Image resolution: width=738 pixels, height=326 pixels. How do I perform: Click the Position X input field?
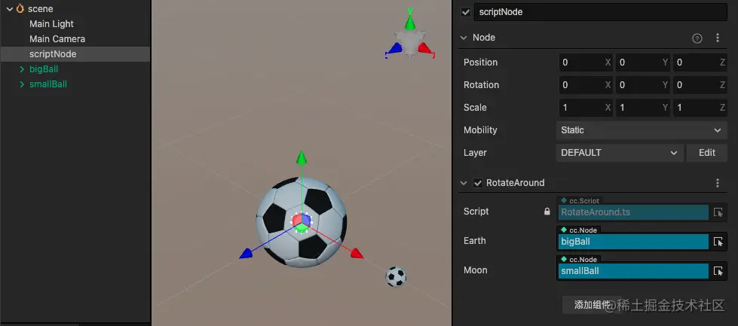click(x=586, y=62)
